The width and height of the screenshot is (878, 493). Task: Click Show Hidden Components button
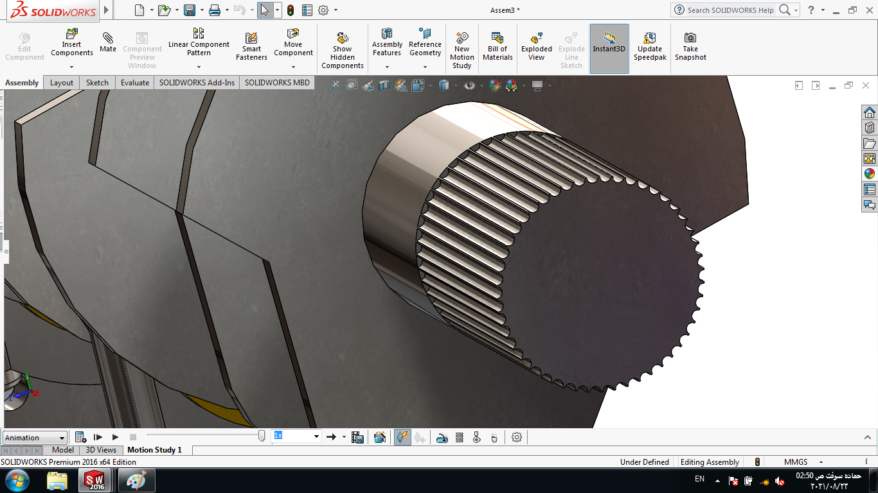342,49
